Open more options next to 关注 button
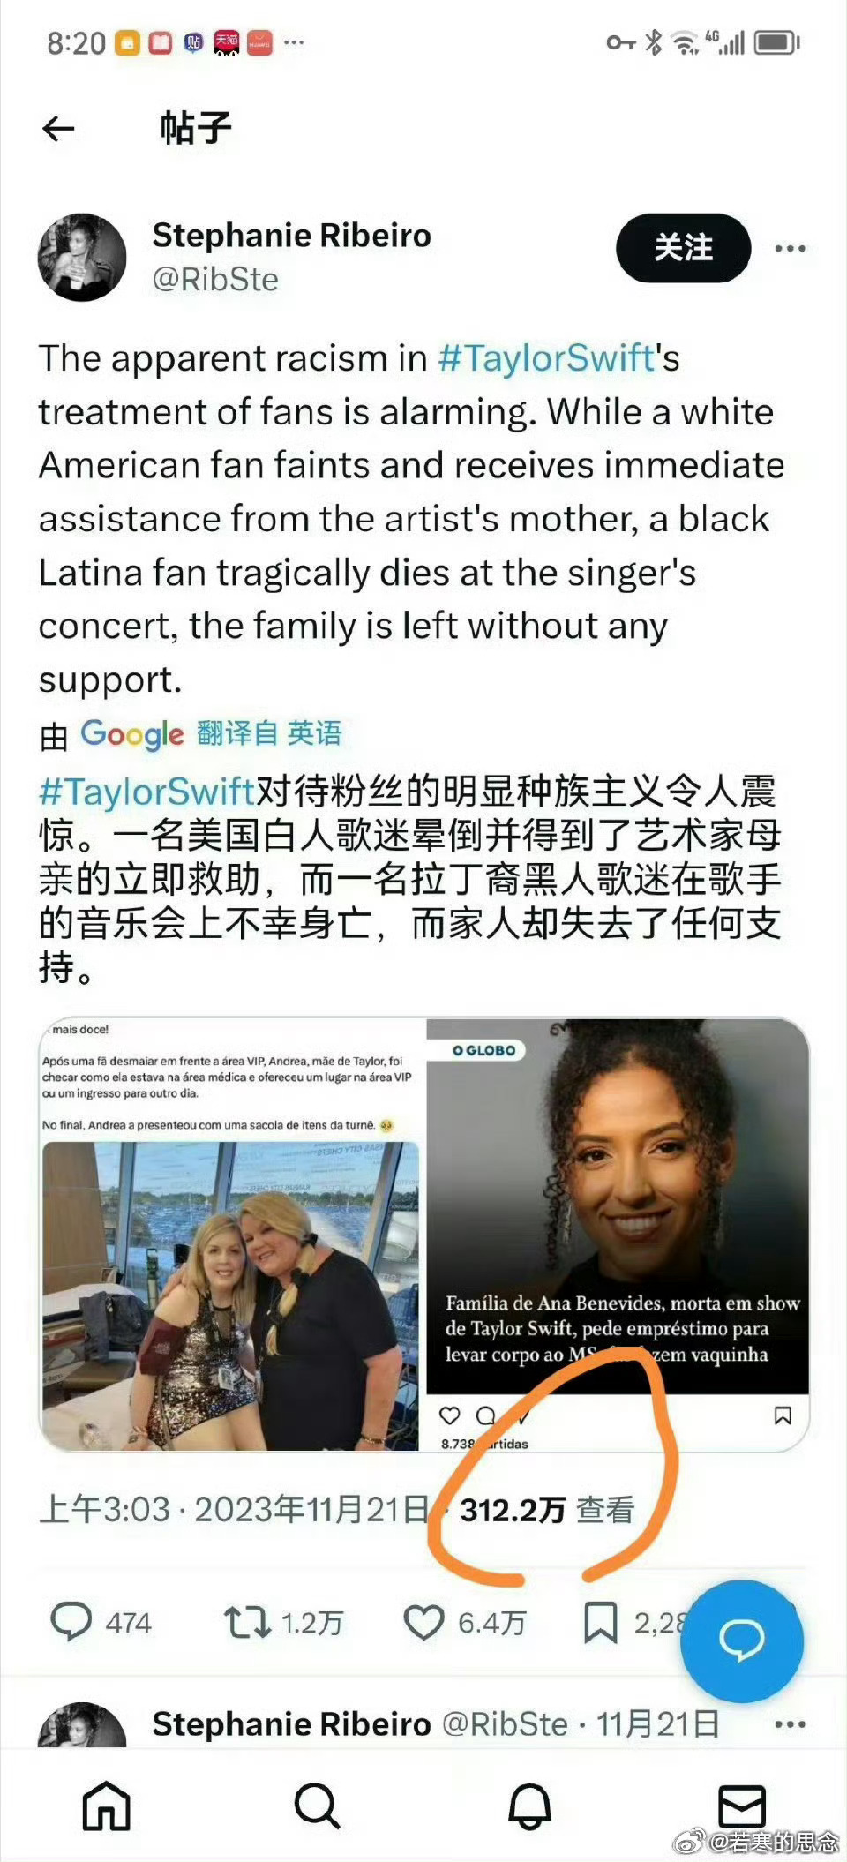847x1862 pixels. coord(790,249)
